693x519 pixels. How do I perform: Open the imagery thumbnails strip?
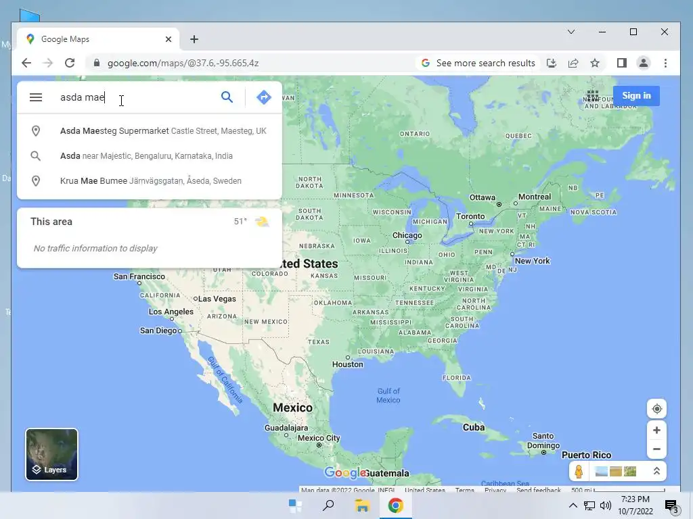[x=616, y=471]
